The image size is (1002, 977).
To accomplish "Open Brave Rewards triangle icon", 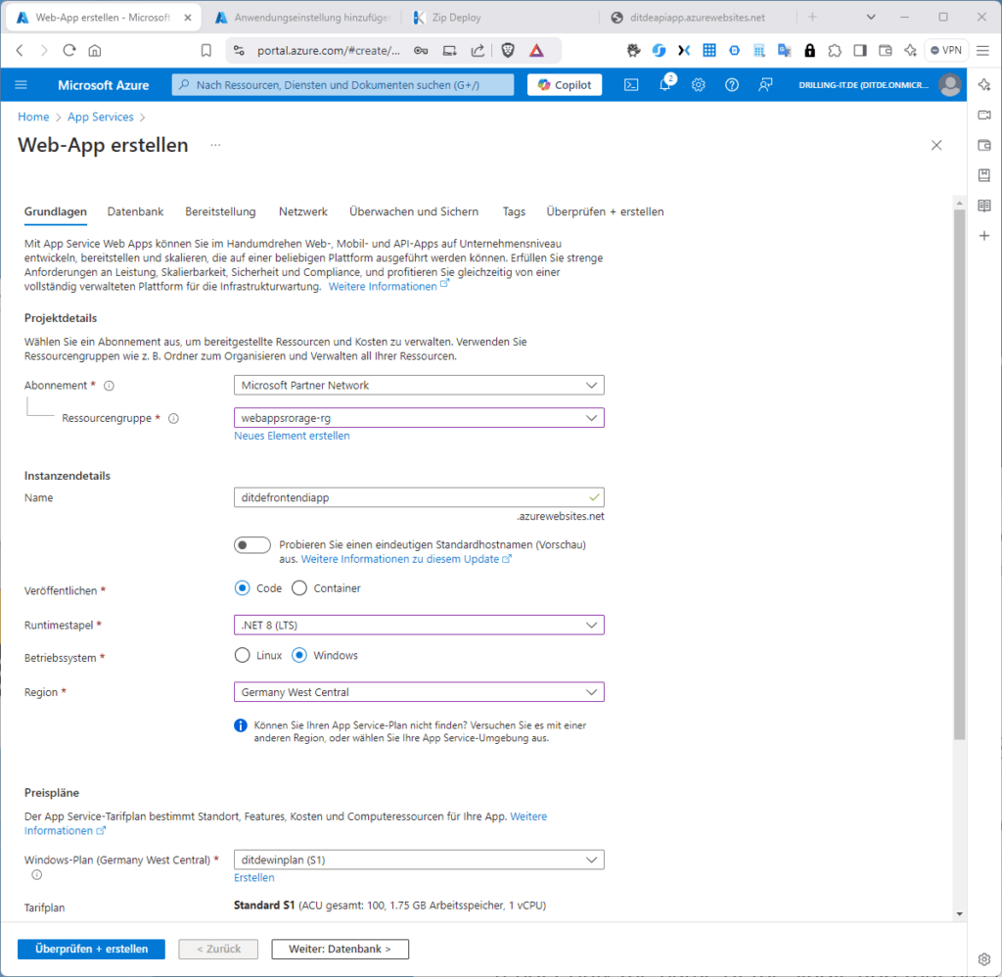I will coord(537,51).
